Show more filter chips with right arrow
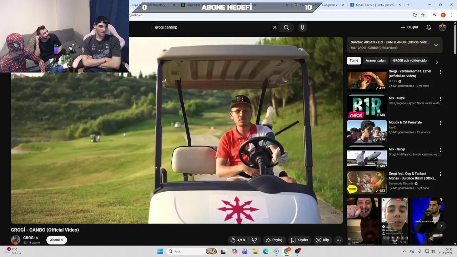 point(436,62)
